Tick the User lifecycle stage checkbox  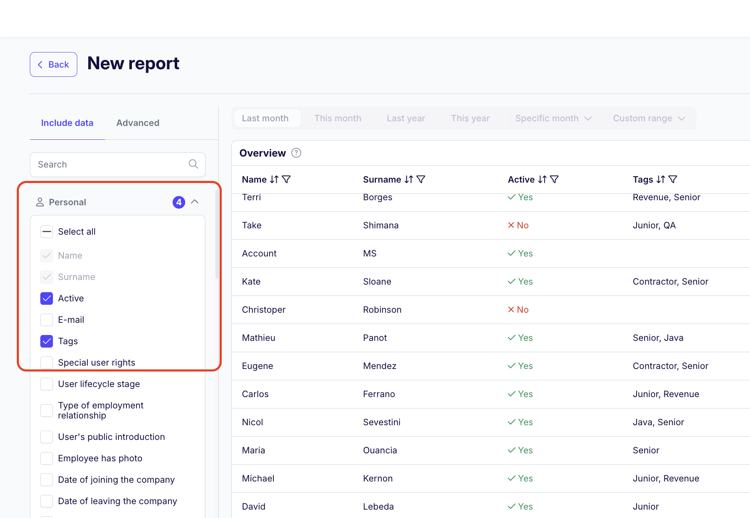point(47,384)
